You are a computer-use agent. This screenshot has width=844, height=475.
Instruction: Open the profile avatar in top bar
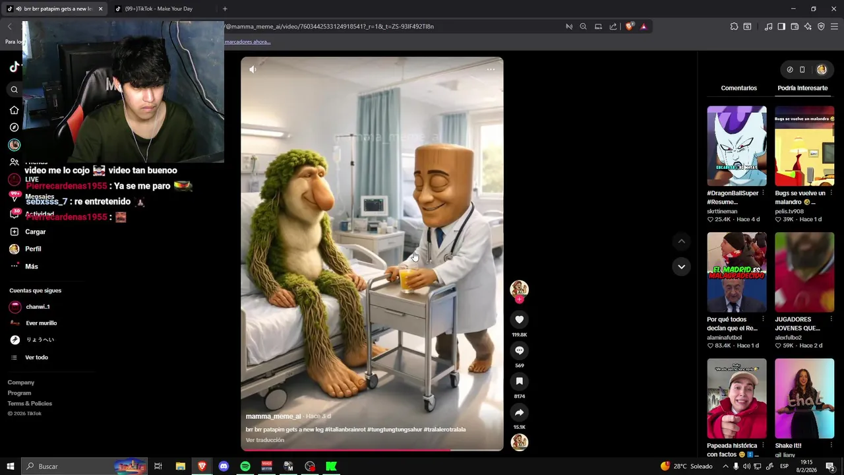(x=822, y=69)
